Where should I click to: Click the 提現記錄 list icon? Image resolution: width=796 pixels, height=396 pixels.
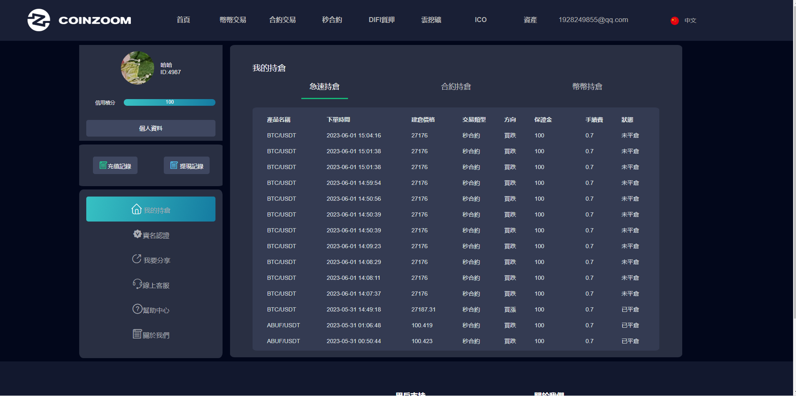174,165
